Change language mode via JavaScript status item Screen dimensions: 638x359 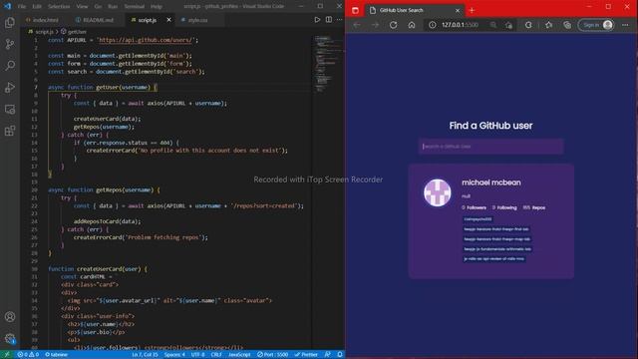tap(239, 355)
